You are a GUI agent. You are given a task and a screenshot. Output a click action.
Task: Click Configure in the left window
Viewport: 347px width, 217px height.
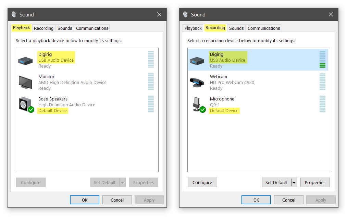point(31,182)
